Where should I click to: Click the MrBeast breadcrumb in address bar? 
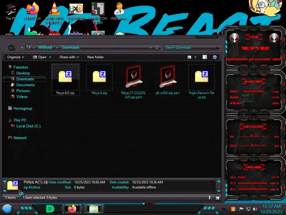point(45,48)
